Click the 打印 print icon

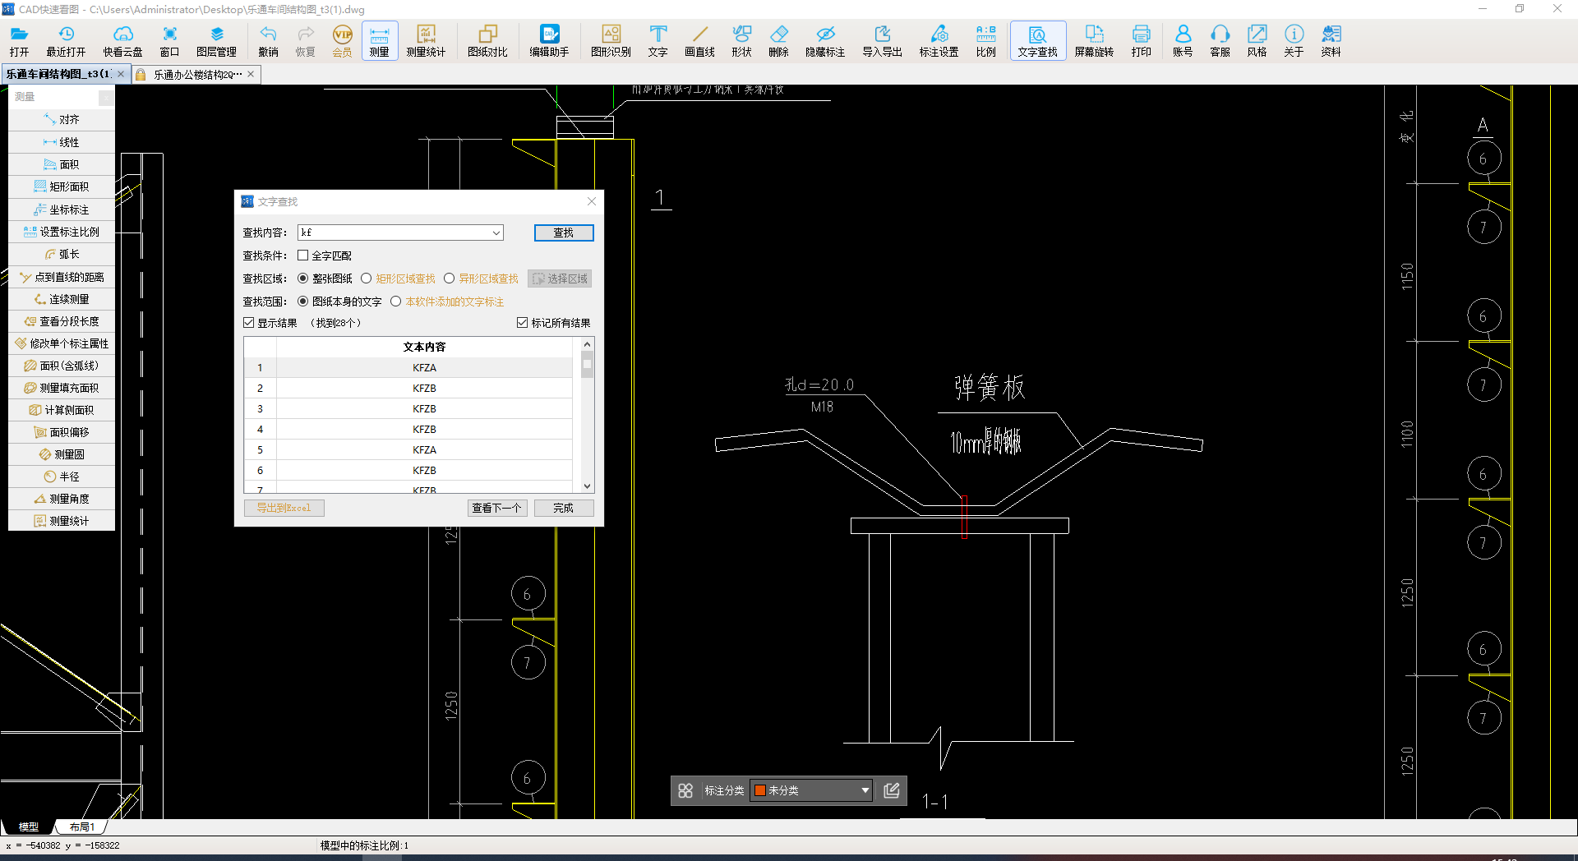(x=1141, y=40)
